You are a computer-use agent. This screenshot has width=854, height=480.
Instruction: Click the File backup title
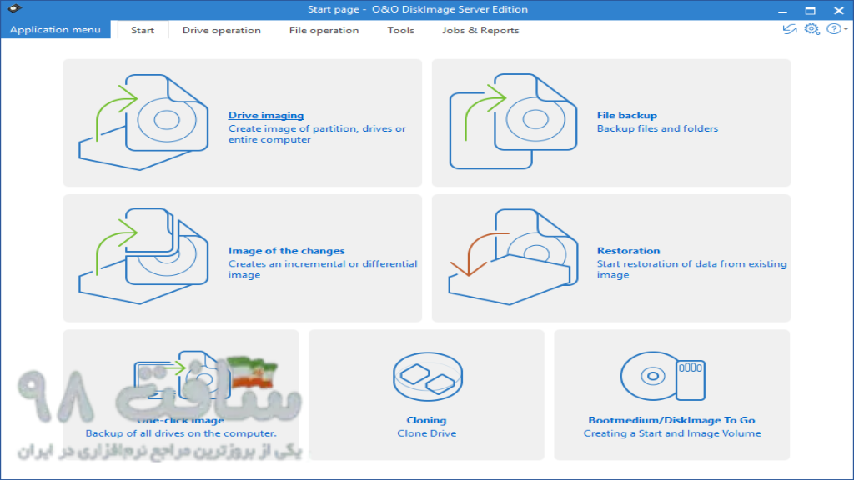tap(627, 115)
